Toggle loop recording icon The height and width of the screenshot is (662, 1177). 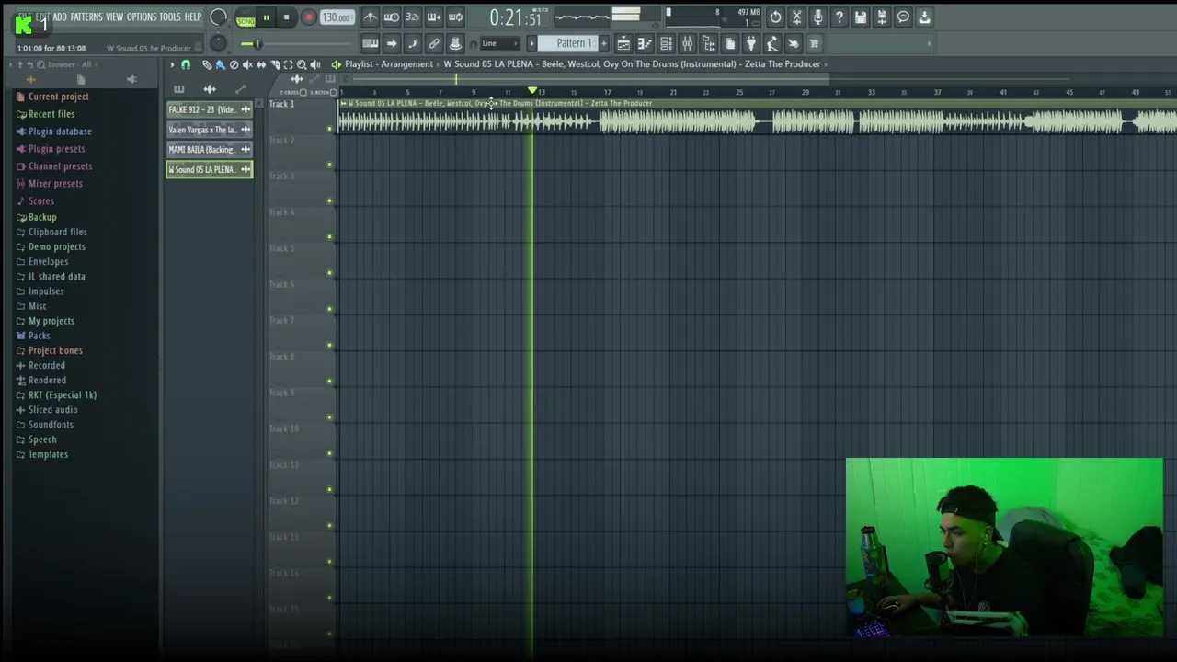tap(455, 17)
